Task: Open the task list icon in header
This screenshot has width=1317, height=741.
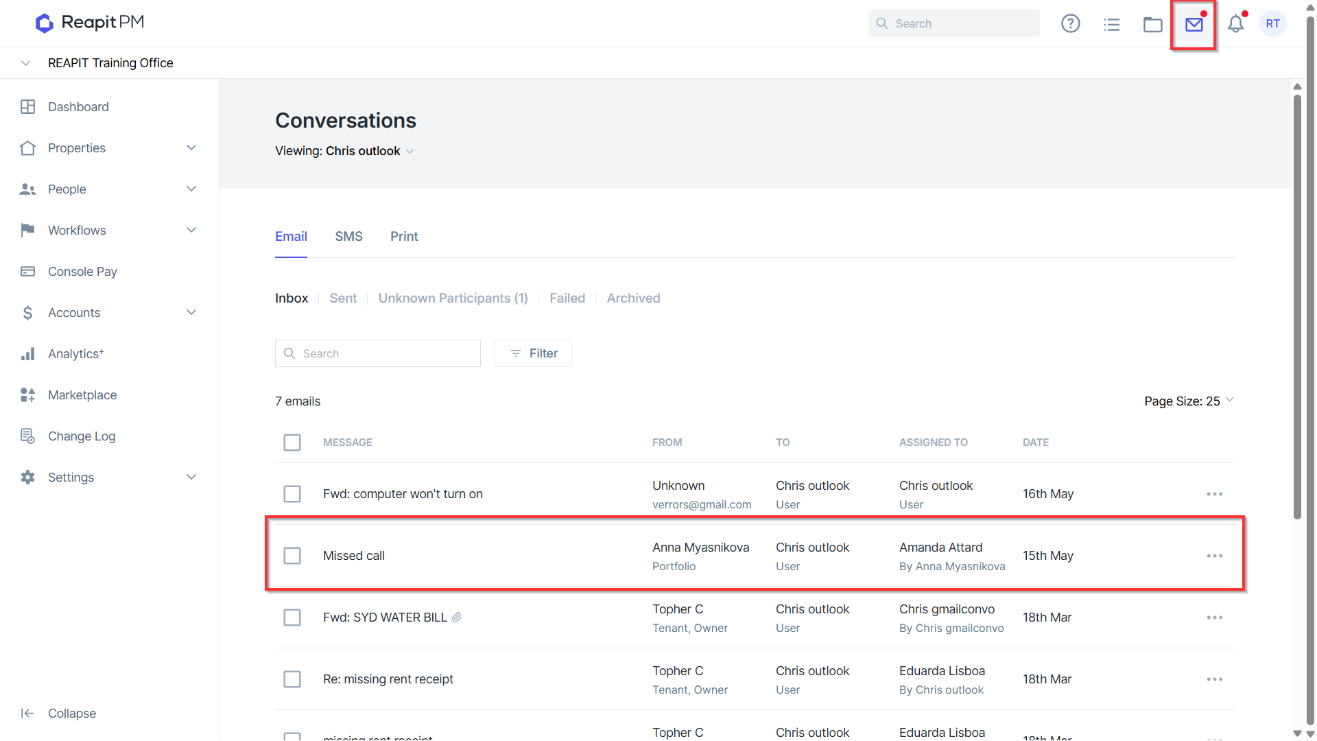Action: pos(1112,25)
